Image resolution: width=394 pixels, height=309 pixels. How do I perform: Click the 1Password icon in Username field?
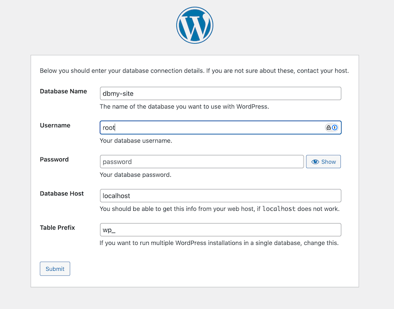pos(334,128)
